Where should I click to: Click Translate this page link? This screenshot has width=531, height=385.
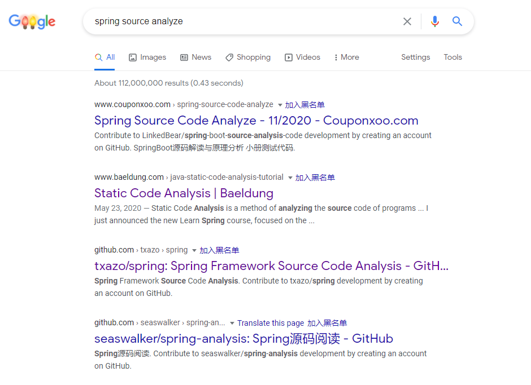(271, 323)
